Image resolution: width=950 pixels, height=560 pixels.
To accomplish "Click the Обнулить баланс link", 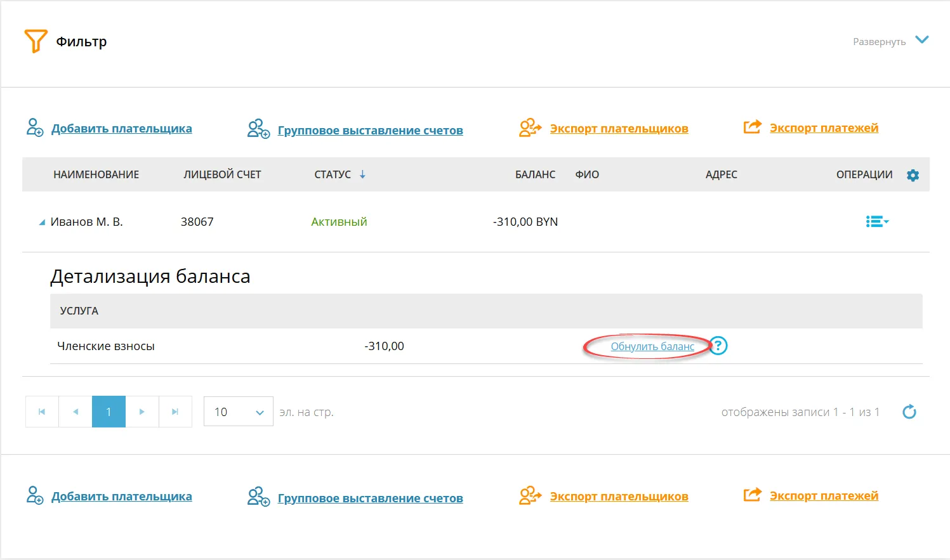I will point(652,346).
